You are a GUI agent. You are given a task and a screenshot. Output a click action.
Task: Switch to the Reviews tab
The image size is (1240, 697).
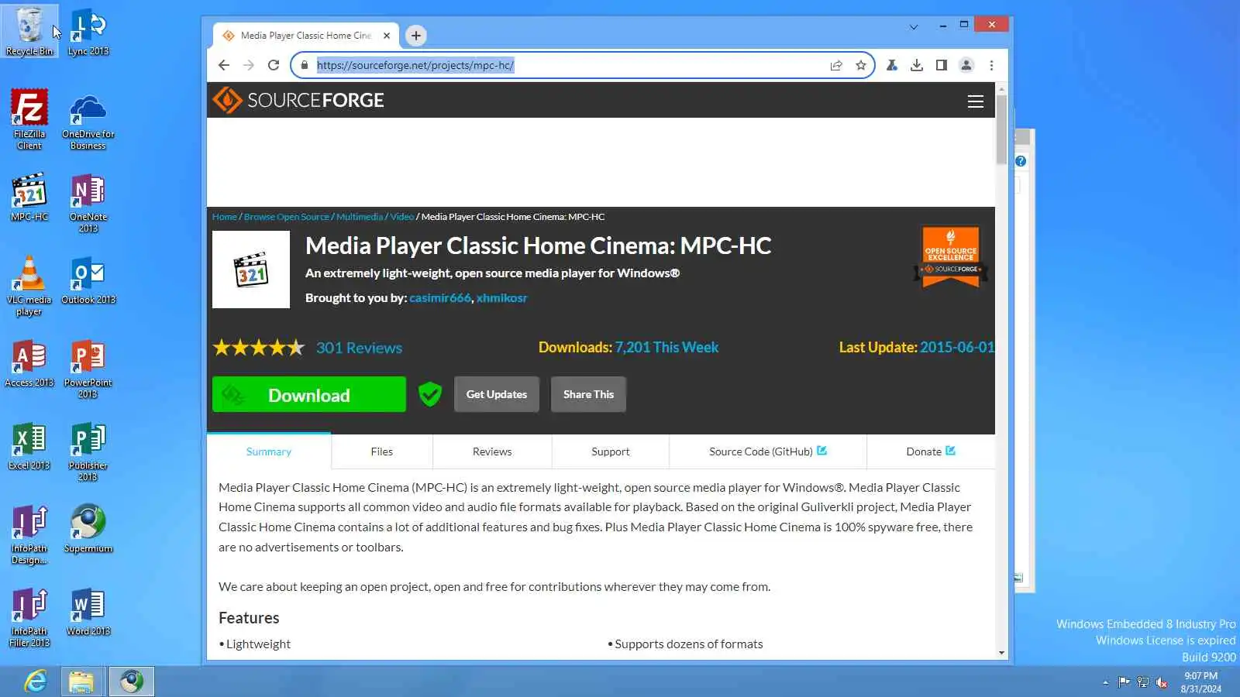pyautogui.click(x=492, y=452)
